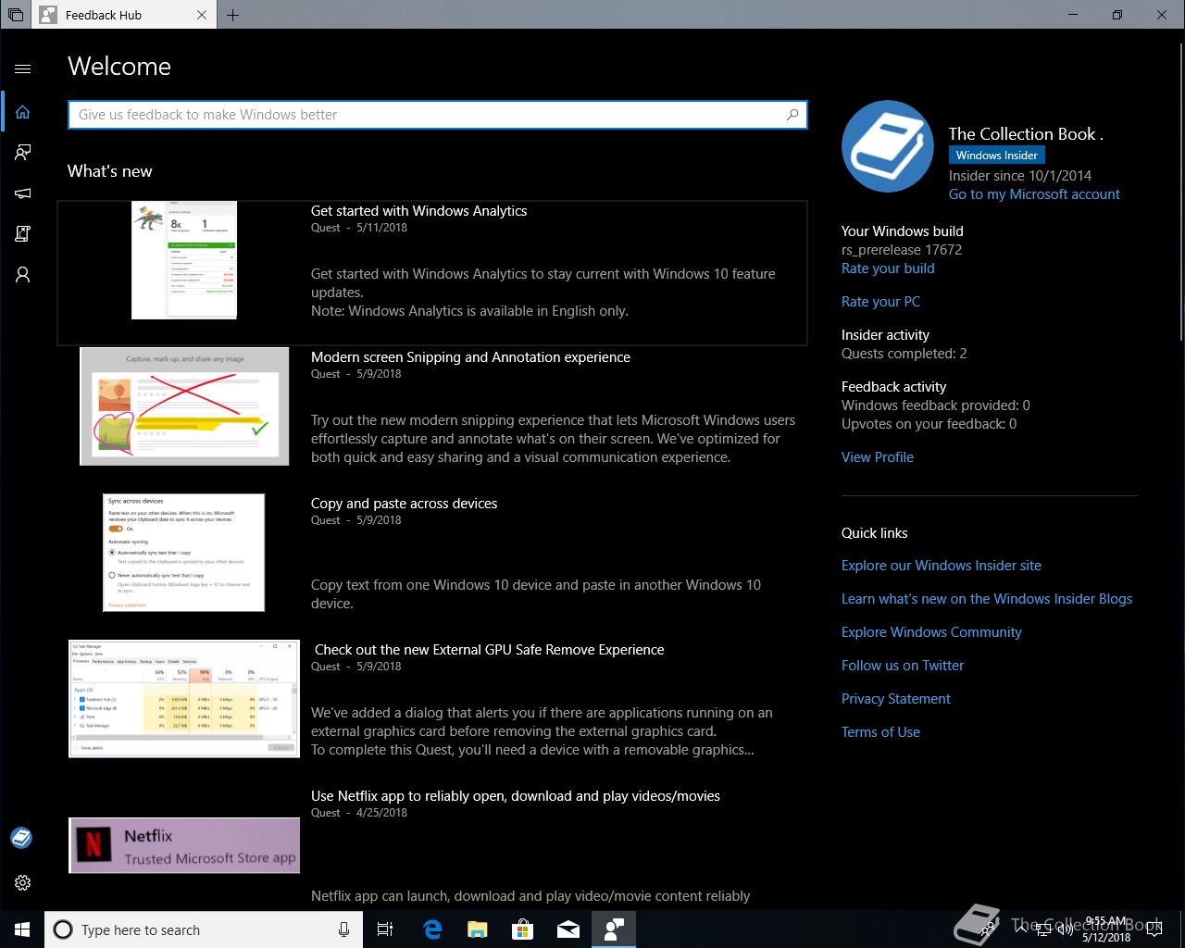Click the large profile book avatar
Viewport: 1185px width, 948px height.
[x=888, y=146]
